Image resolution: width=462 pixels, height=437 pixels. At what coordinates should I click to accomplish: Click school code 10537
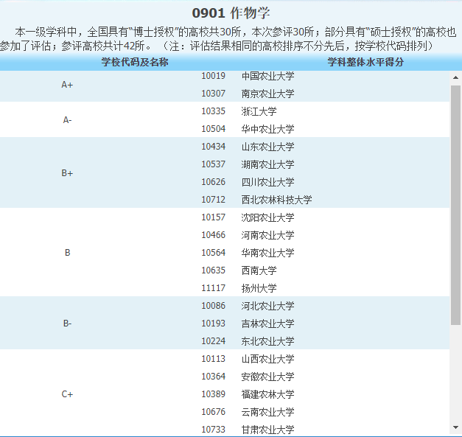[214, 164]
